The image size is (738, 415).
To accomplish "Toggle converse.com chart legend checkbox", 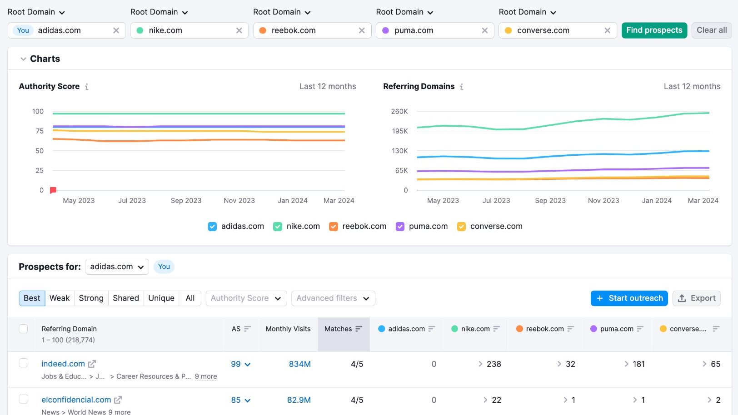I will click(461, 226).
